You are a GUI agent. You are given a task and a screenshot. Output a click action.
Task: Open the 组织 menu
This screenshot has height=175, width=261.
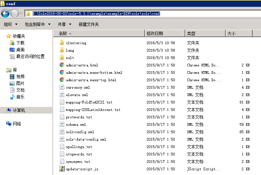(11, 24)
